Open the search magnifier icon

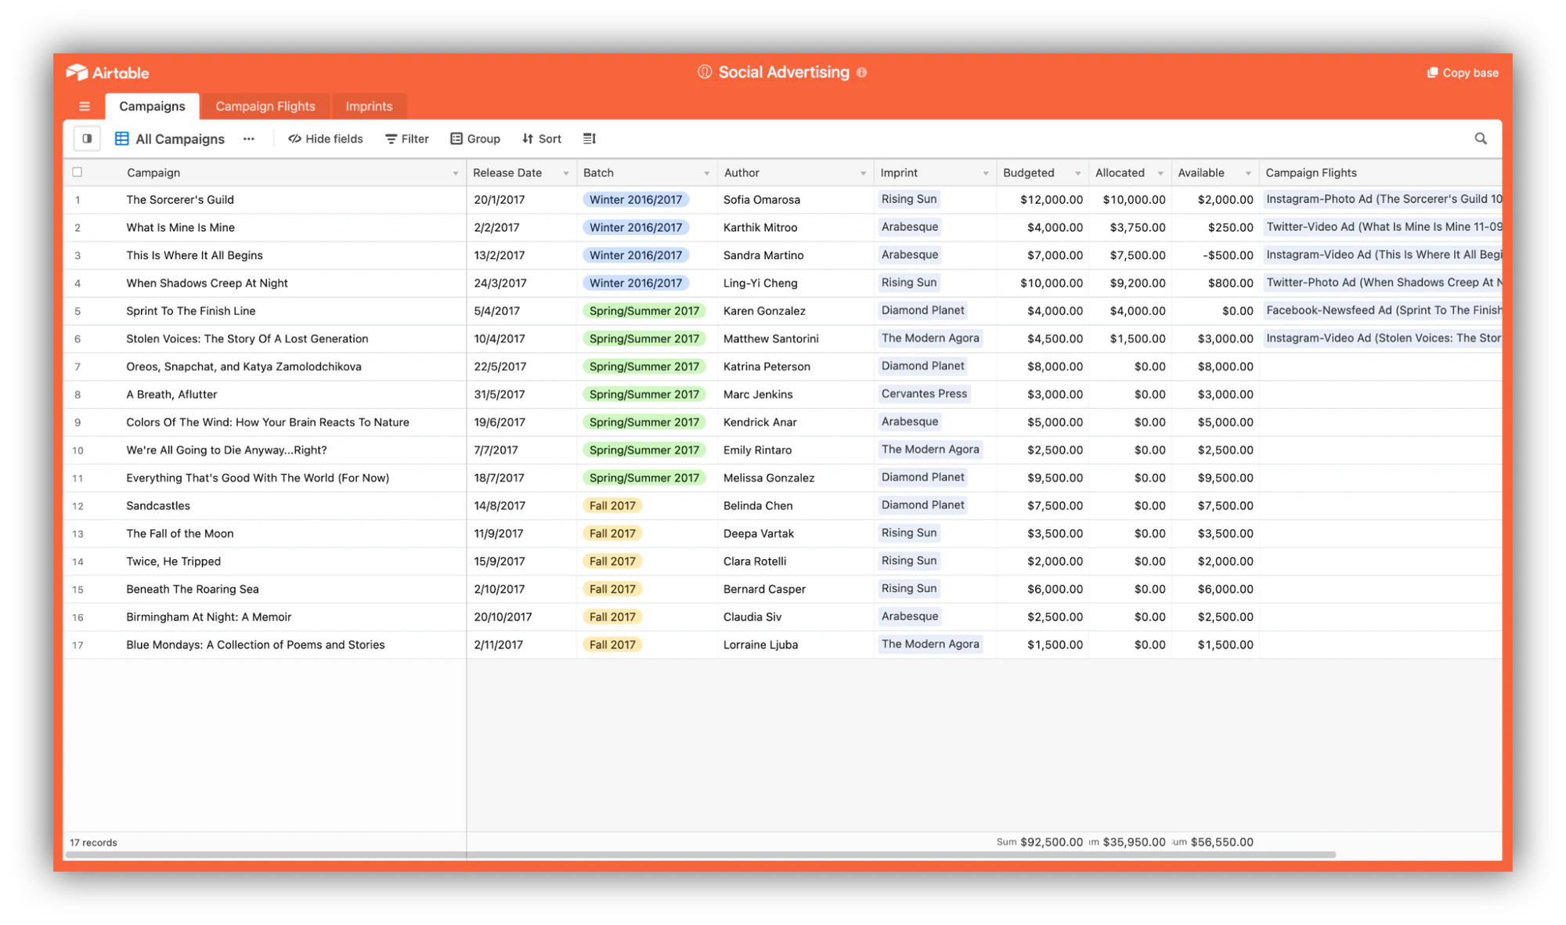pos(1481,139)
